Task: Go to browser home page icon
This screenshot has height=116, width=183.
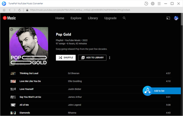Action: [4, 10]
